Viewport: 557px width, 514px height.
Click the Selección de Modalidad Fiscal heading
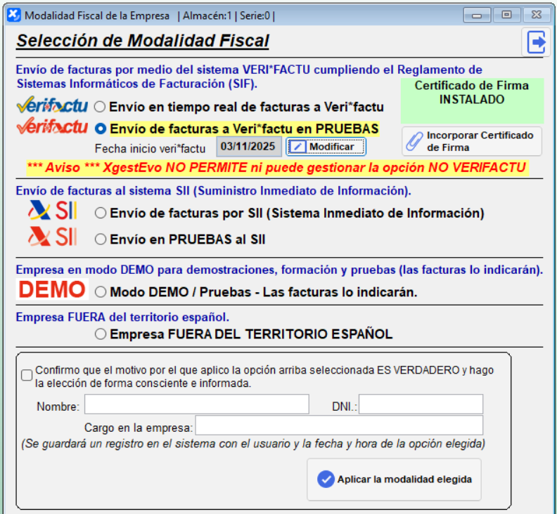(143, 41)
